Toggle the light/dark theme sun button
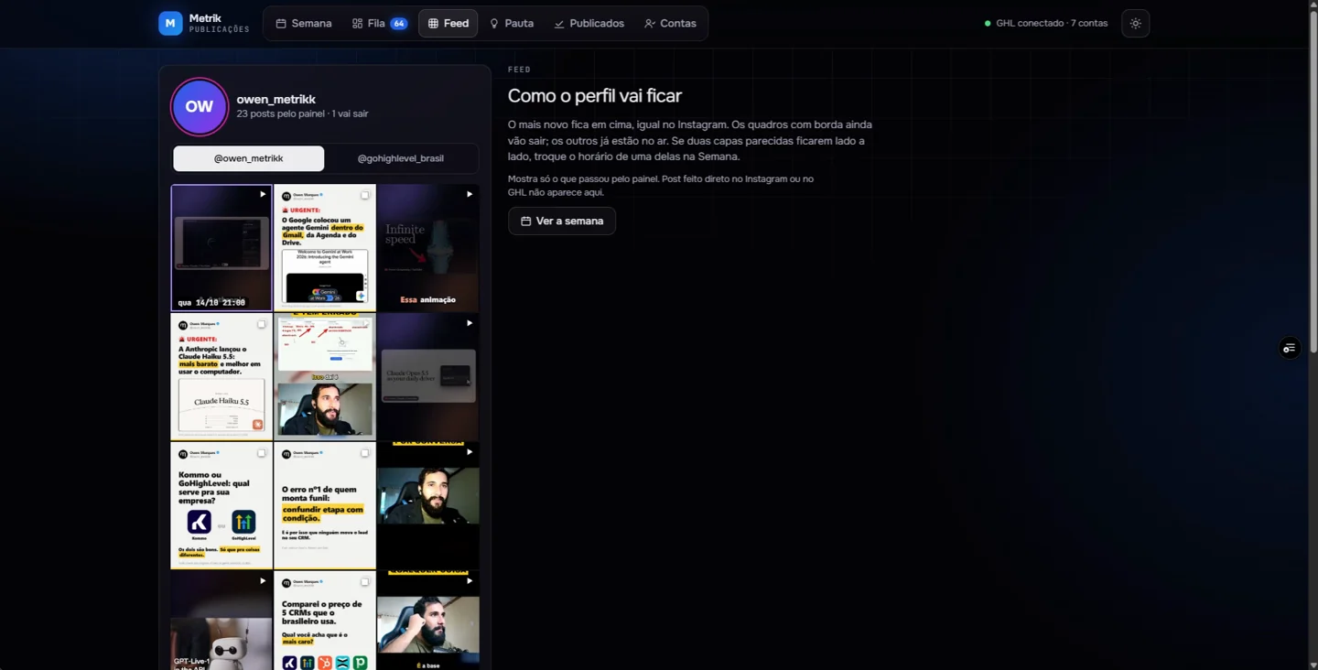The width and height of the screenshot is (1318, 670). [1136, 23]
